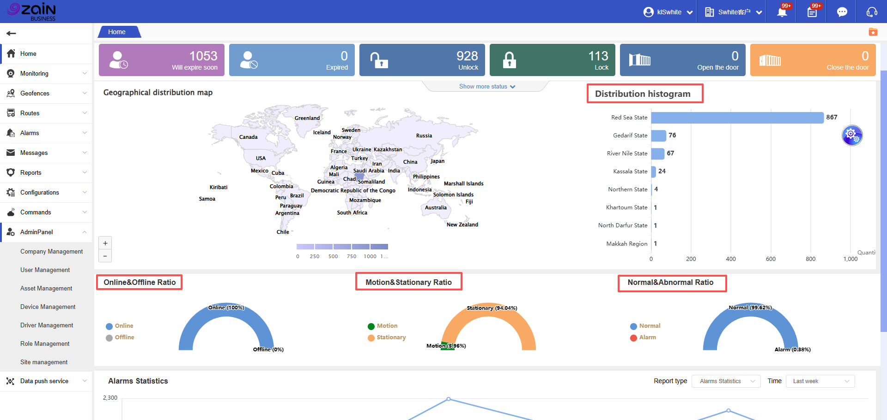887x420 pixels.
Task: Open the task list clipboard icon
Action: [812, 12]
